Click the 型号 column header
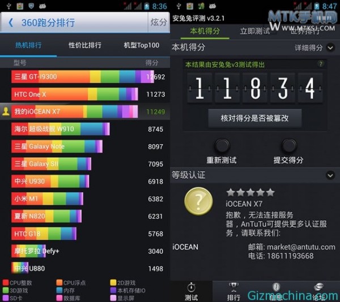The width and height of the screenshot is (340, 302). [x=20, y=63]
